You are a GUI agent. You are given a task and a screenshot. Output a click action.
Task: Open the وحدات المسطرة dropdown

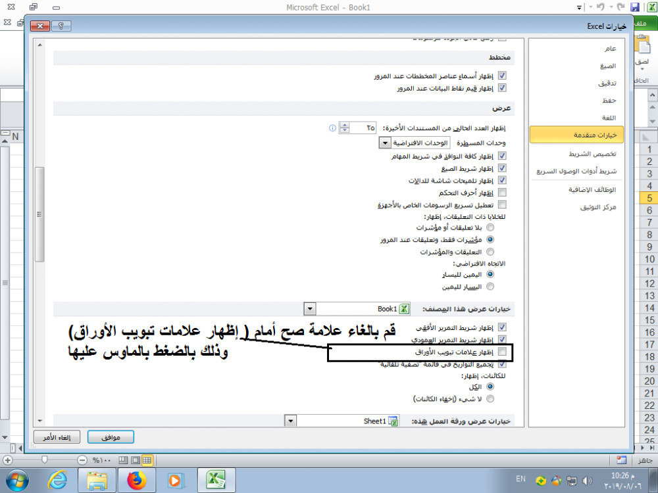[385, 143]
